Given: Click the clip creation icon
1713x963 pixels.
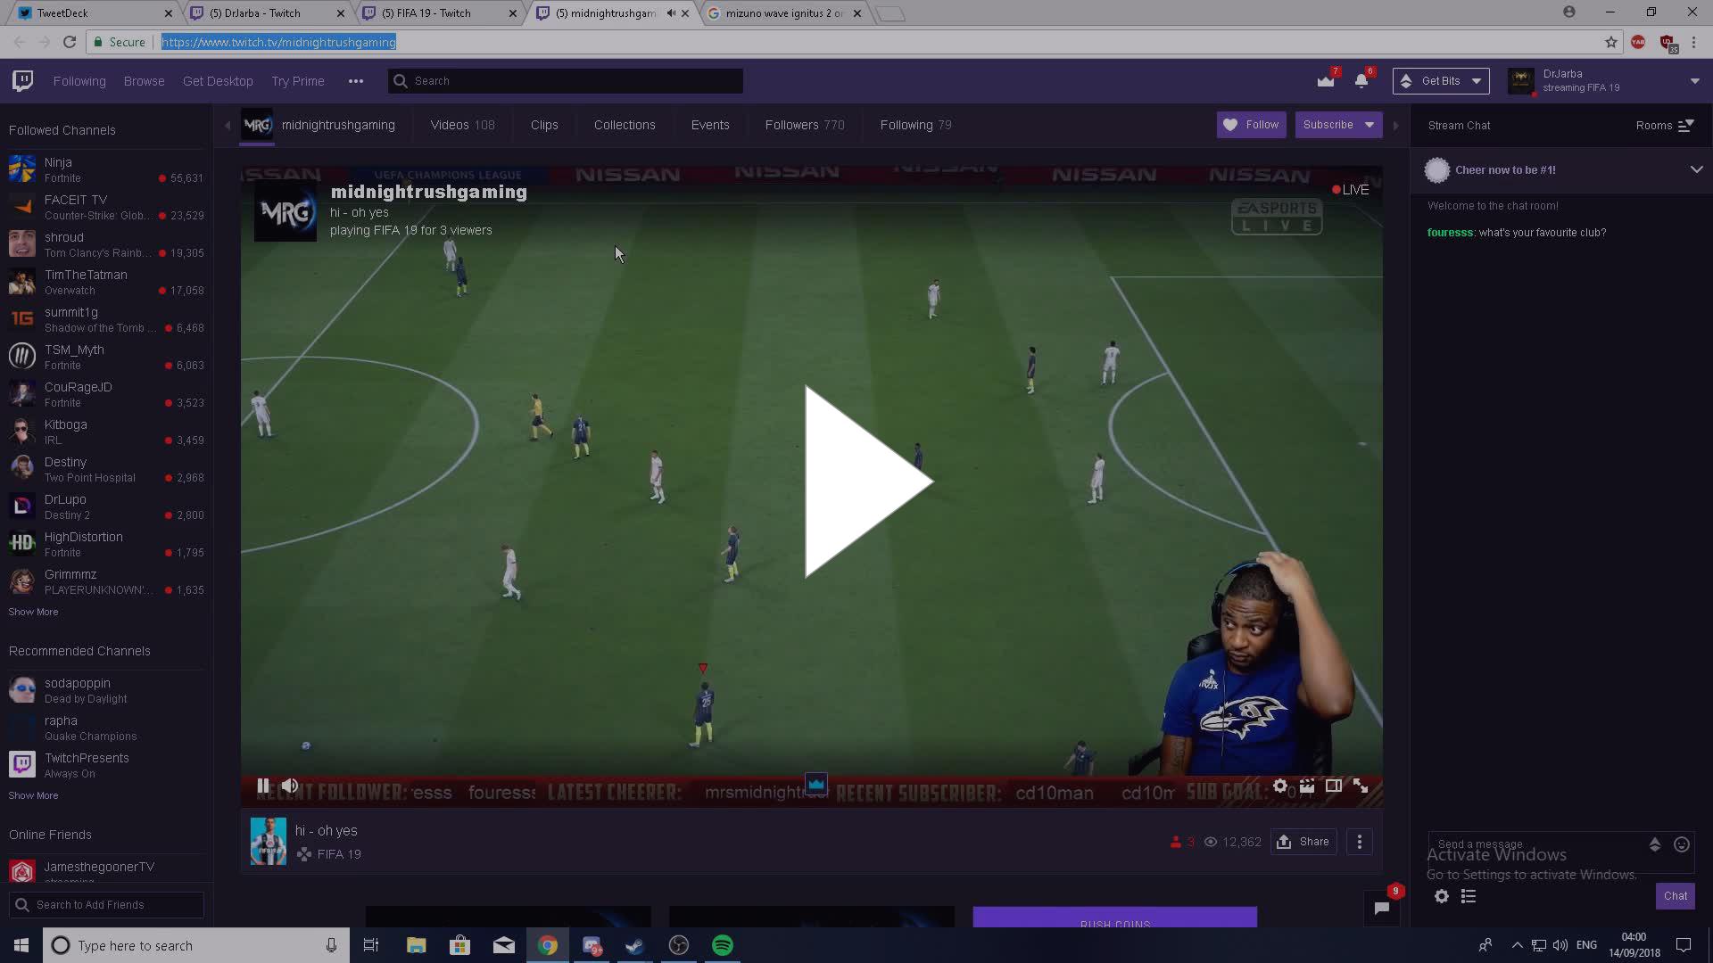Looking at the screenshot, I should pyautogui.click(x=1307, y=786).
